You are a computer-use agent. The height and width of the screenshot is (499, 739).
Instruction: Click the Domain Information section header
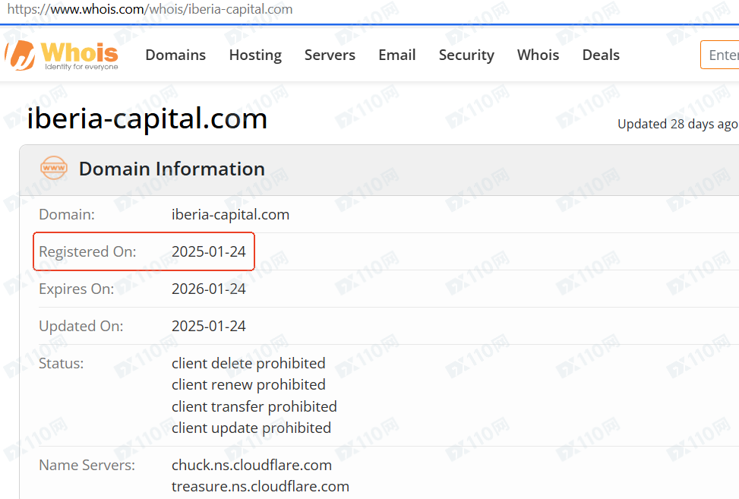pos(172,169)
